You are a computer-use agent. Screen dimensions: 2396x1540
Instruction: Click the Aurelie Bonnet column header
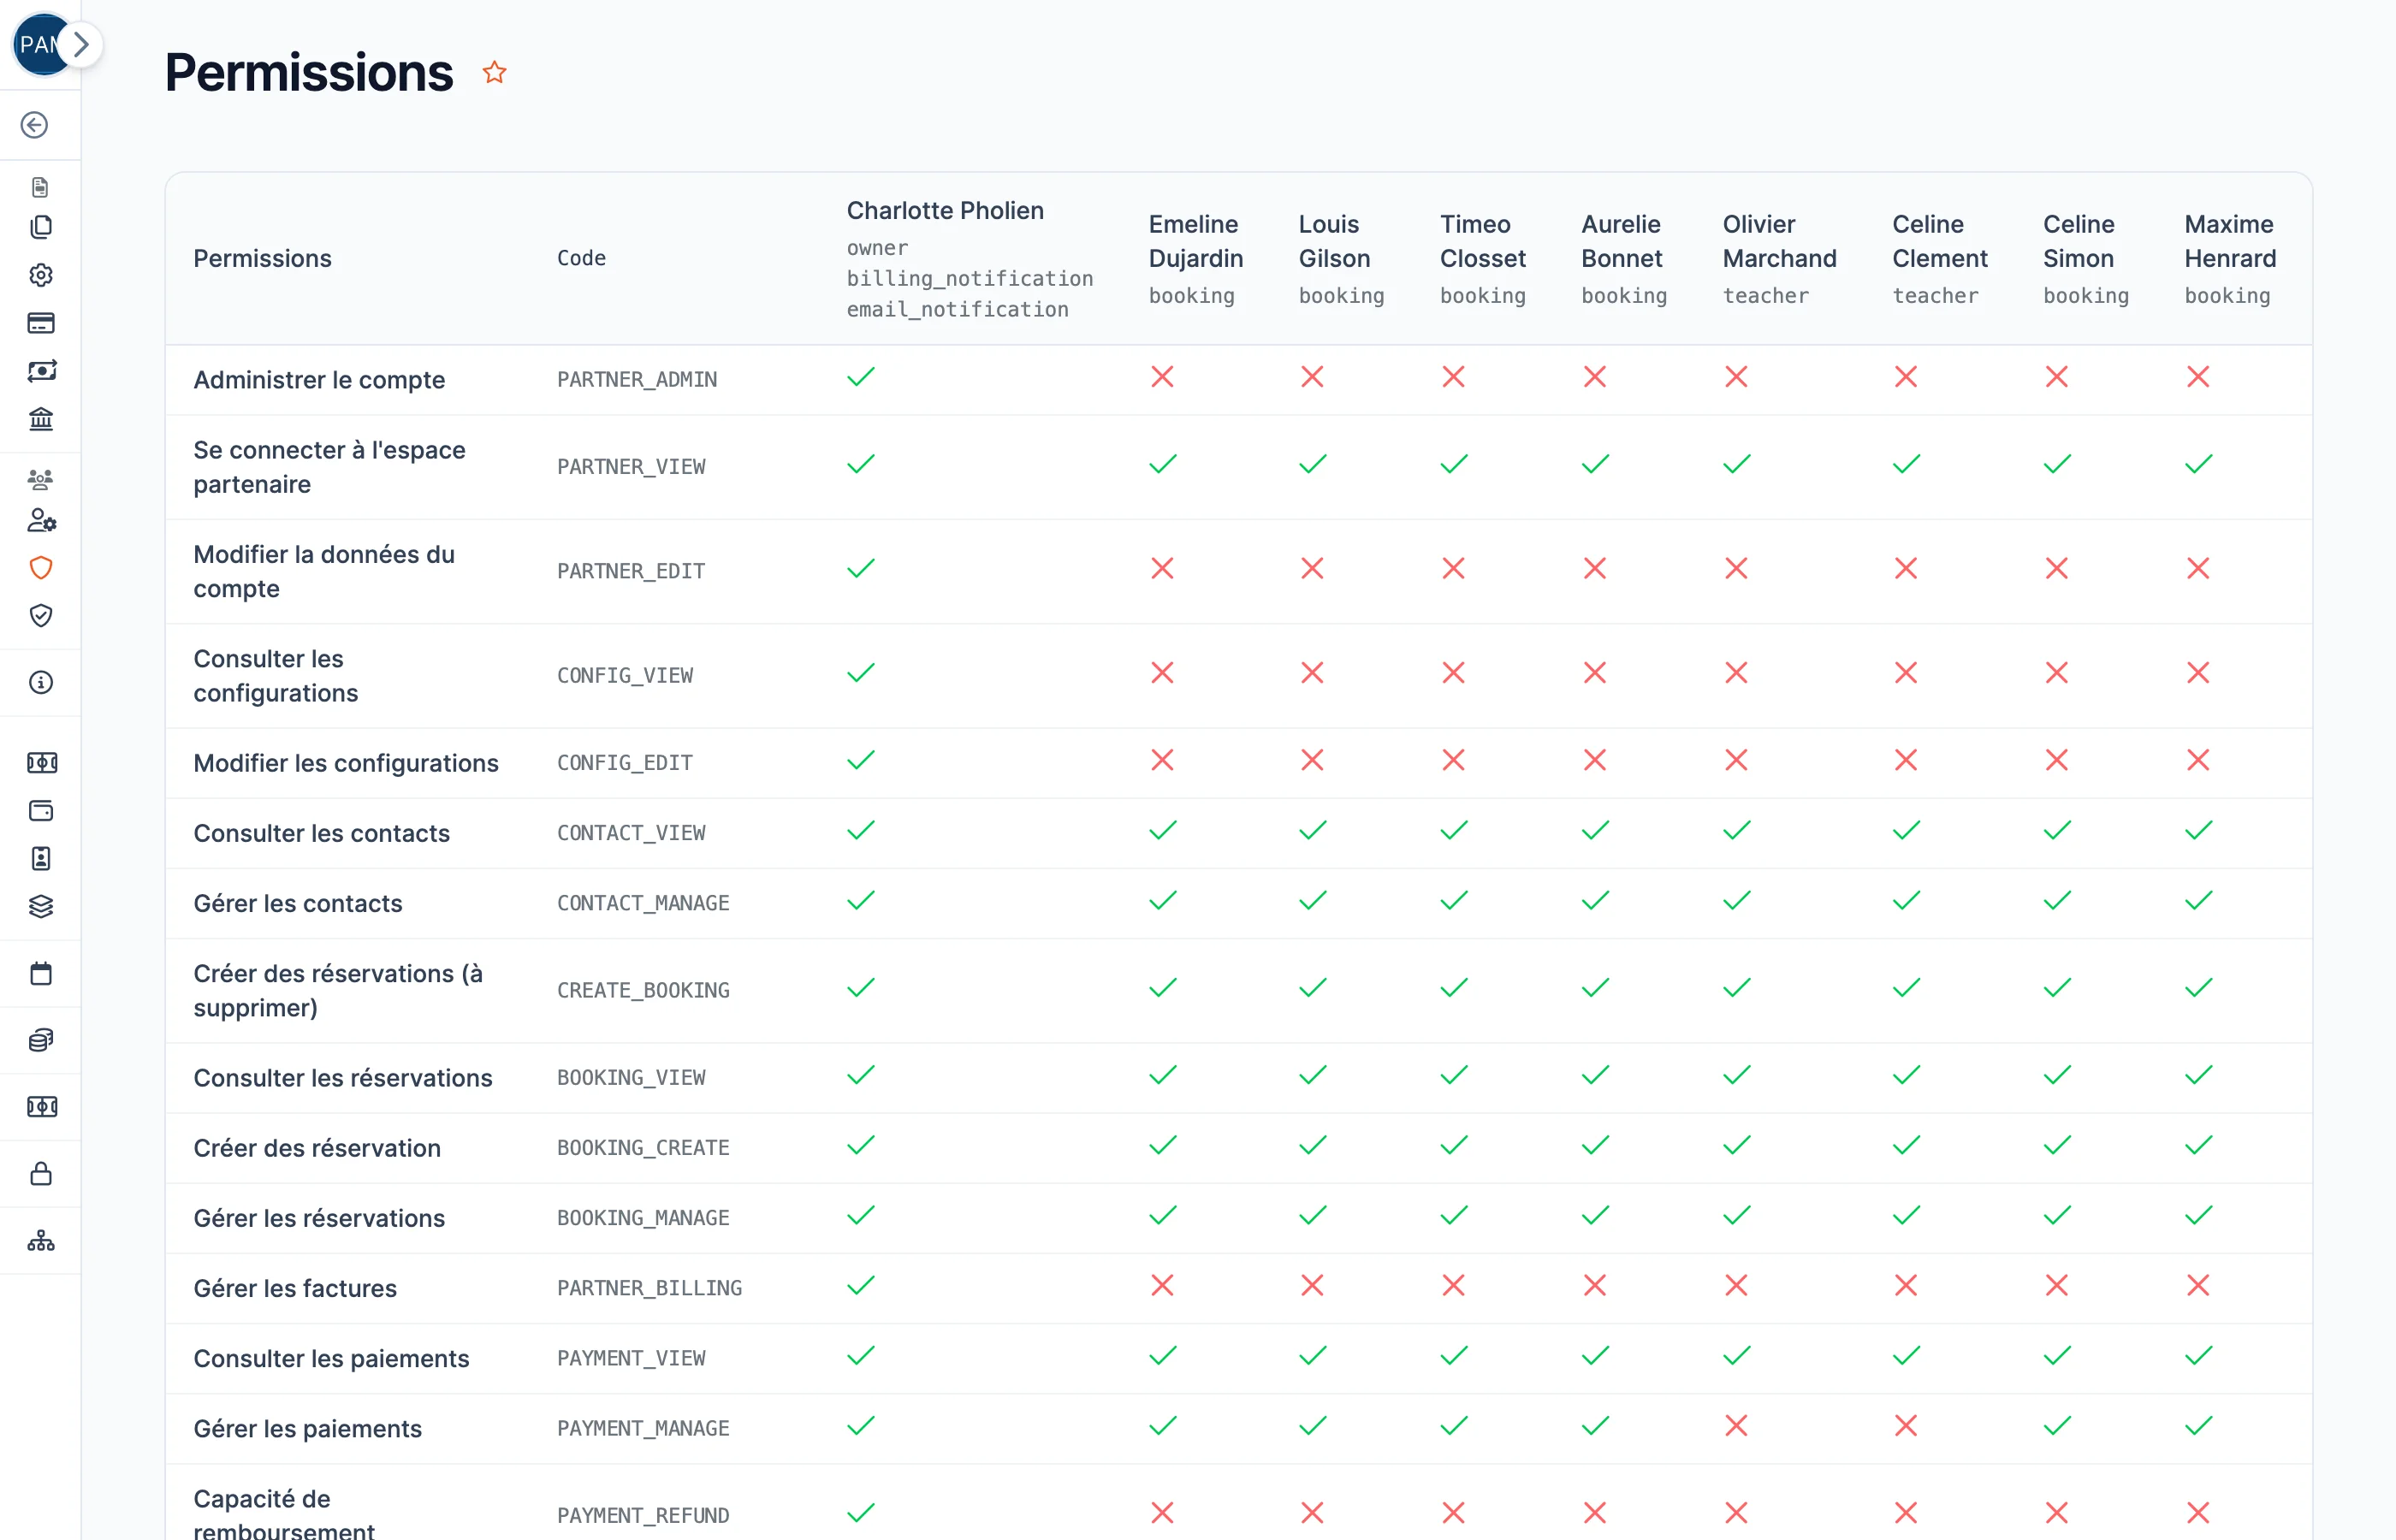click(x=1623, y=259)
